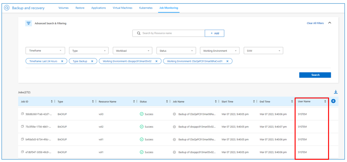Click the blue Search button
This screenshot has width=347, height=162.
pos(315,75)
